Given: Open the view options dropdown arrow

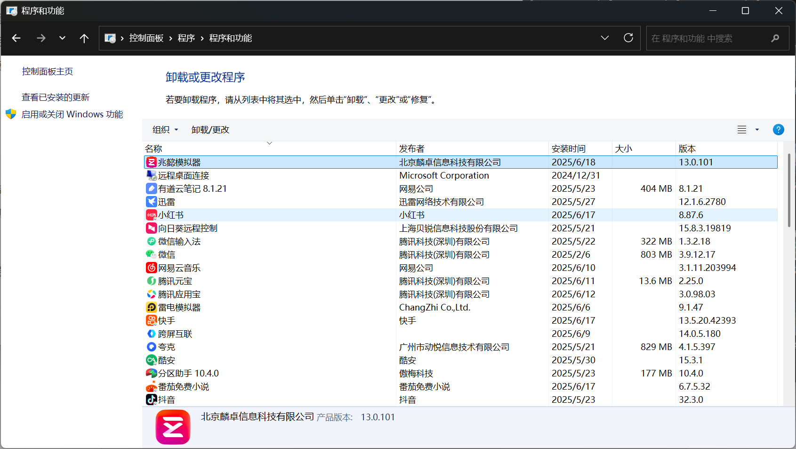Looking at the screenshot, I should point(757,130).
